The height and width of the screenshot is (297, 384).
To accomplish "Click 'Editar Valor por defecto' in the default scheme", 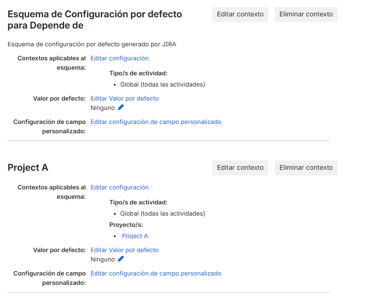I will coord(124,98).
